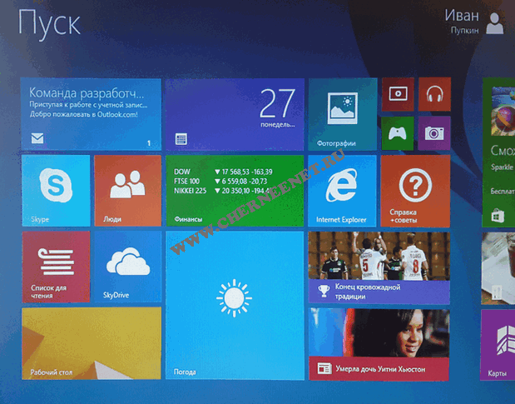515x404 pixels.
Task: Open the purple Camera small tile
Action: coord(433,132)
